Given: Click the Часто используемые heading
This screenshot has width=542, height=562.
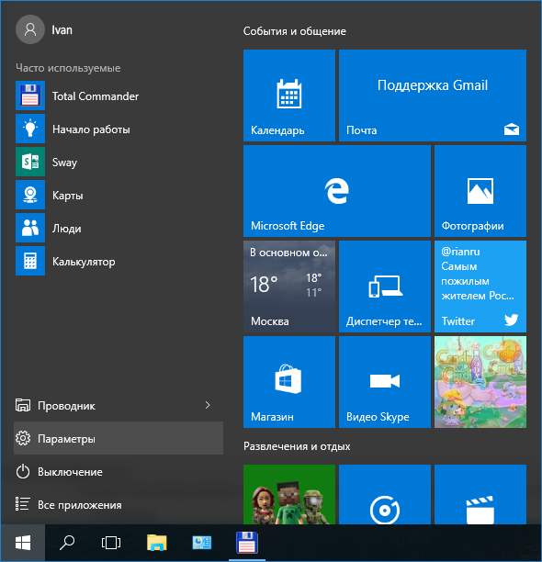Looking at the screenshot, I should (68, 68).
